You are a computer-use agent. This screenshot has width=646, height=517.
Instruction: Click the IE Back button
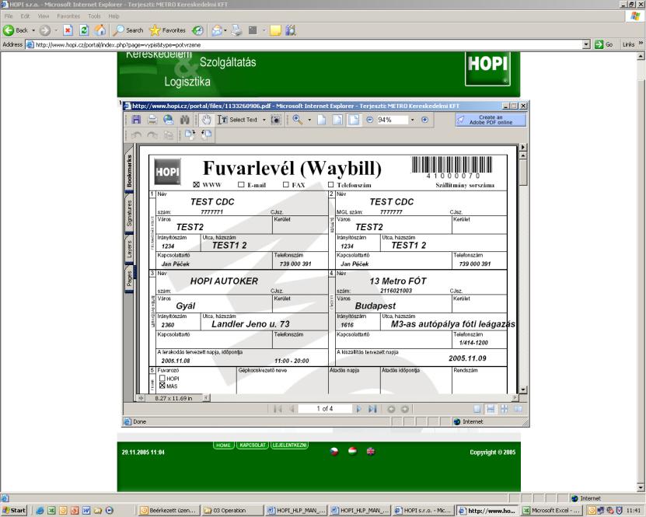[x=16, y=30]
